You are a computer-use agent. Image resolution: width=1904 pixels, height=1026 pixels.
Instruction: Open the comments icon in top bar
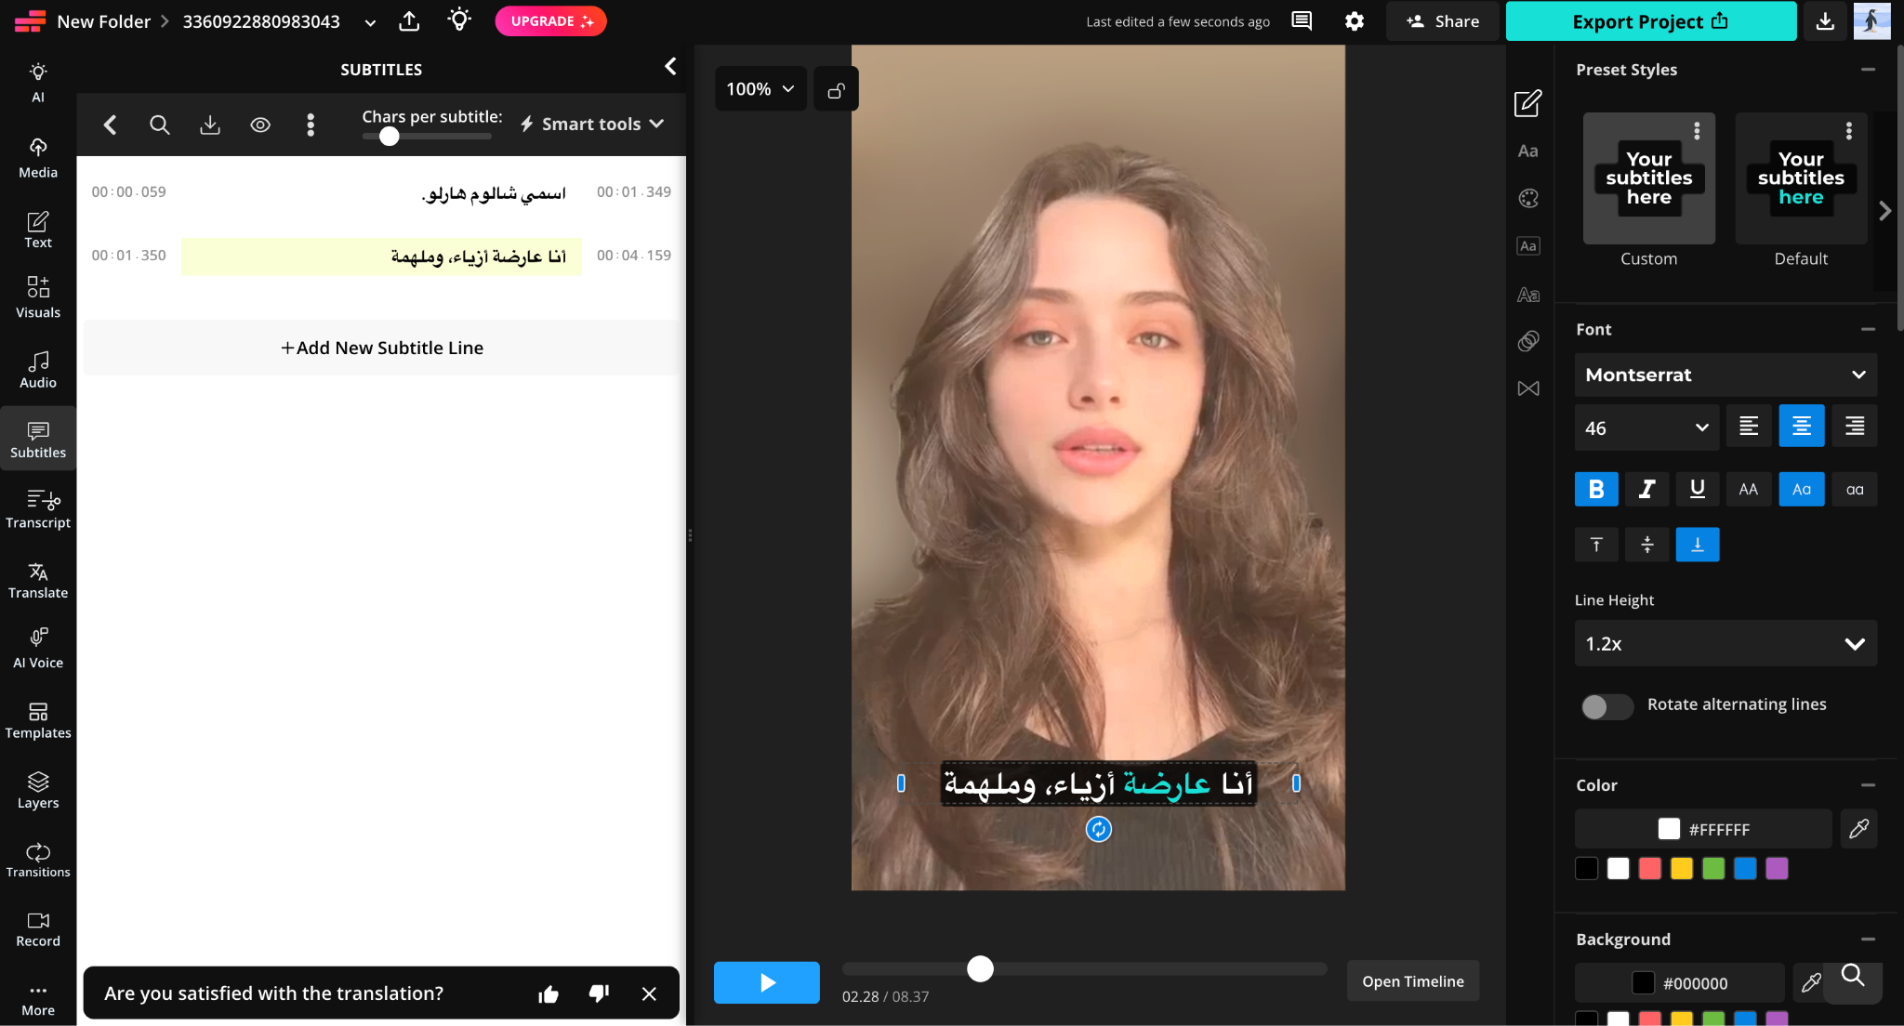(x=1302, y=21)
